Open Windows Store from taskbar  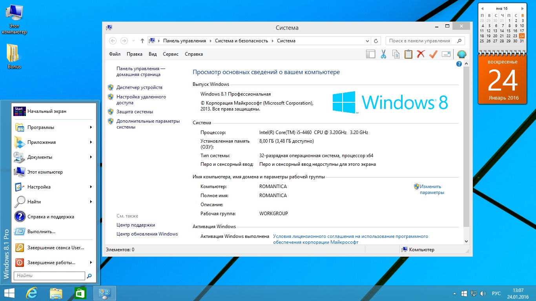tap(80, 293)
